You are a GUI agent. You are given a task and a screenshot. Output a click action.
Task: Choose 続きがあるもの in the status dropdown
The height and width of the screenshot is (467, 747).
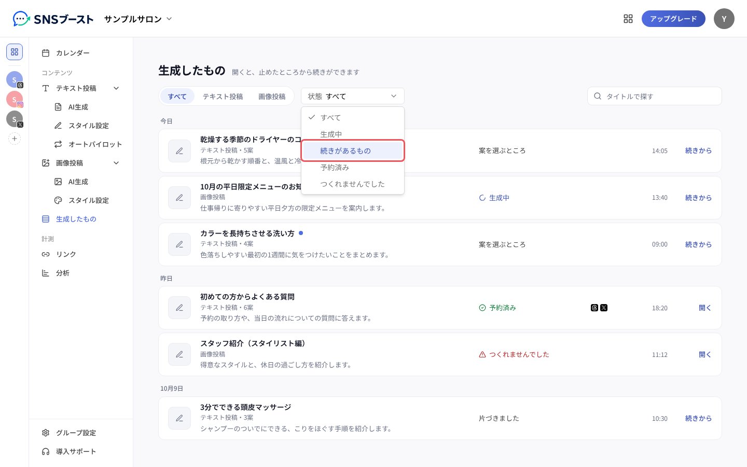[x=353, y=151]
